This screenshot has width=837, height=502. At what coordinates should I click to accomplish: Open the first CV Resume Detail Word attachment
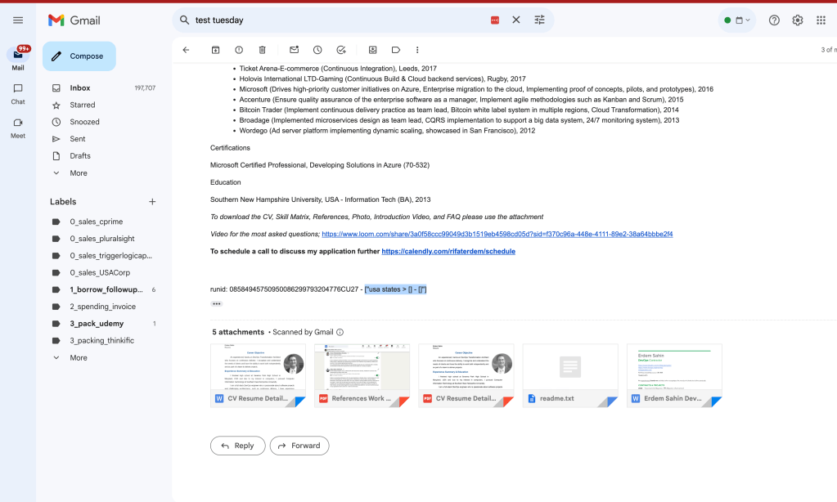[258, 375]
